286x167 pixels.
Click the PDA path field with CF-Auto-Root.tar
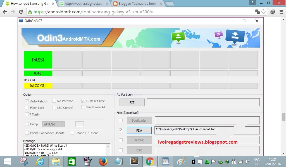coord(207,130)
